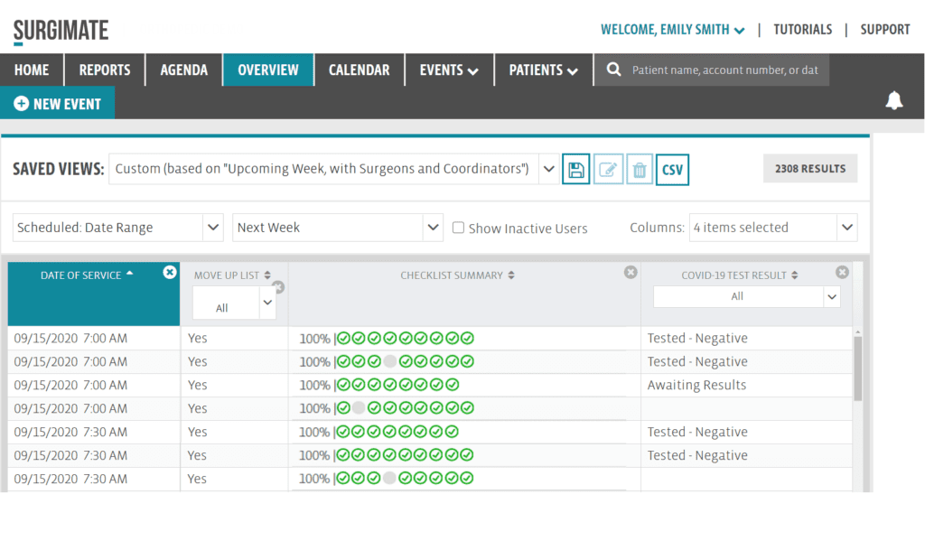This screenshot has width=925, height=541.
Task: Open the Tutorials link
Action: click(x=802, y=30)
